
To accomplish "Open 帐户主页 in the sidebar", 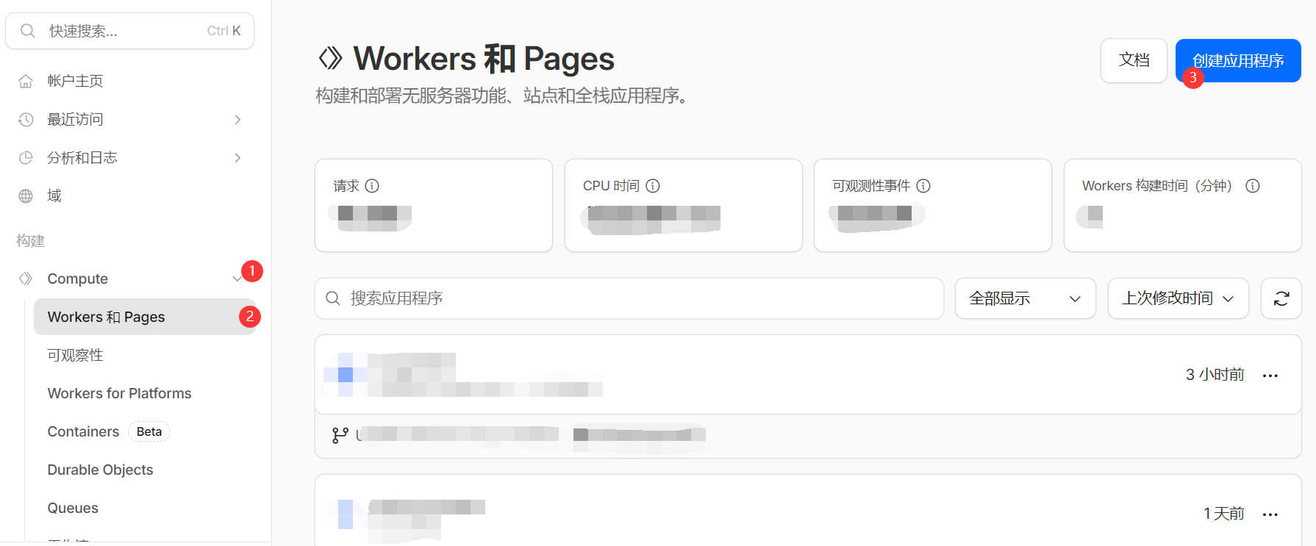I will (x=75, y=81).
